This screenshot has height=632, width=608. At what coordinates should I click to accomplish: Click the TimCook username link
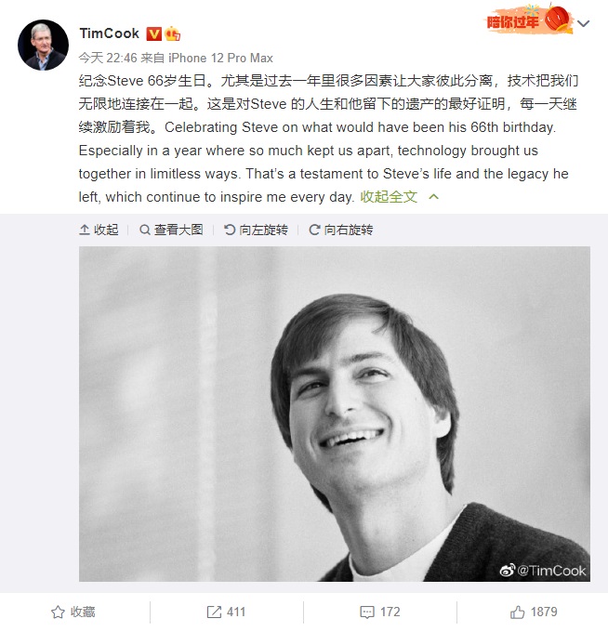[x=110, y=33]
